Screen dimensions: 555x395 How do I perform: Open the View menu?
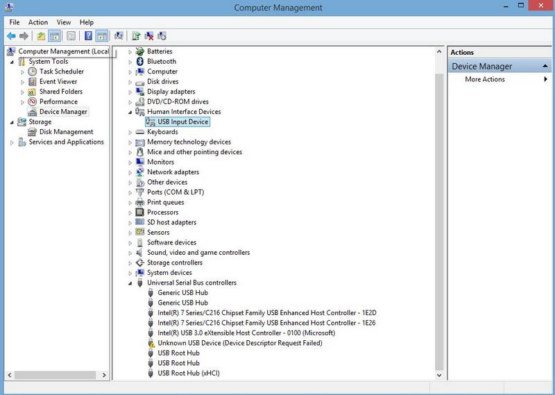tap(64, 22)
